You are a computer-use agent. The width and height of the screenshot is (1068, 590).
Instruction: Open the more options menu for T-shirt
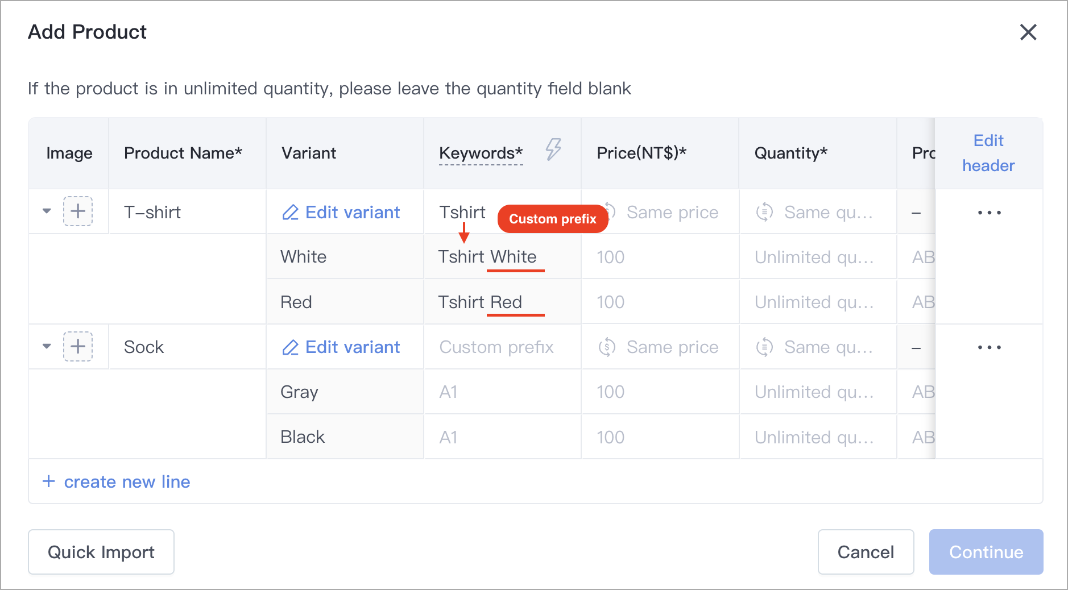click(x=989, y=213)
